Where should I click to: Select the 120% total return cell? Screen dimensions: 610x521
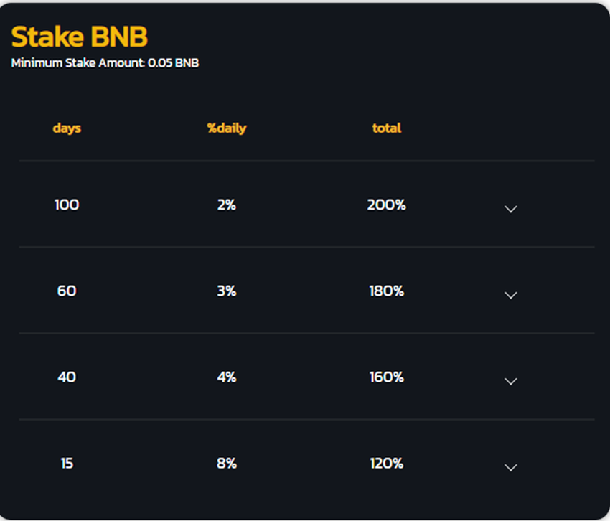(x=386, y=464)
